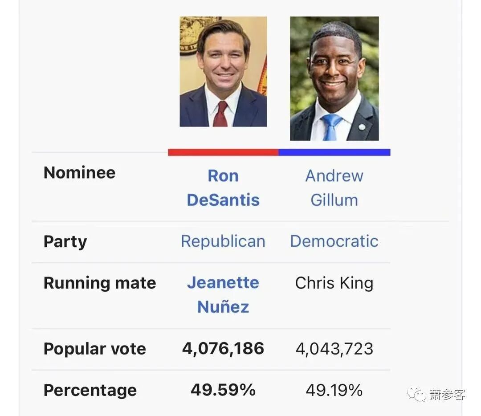Click the red Republican color bar
Screen dimensions: 481x416
point(223,152)
